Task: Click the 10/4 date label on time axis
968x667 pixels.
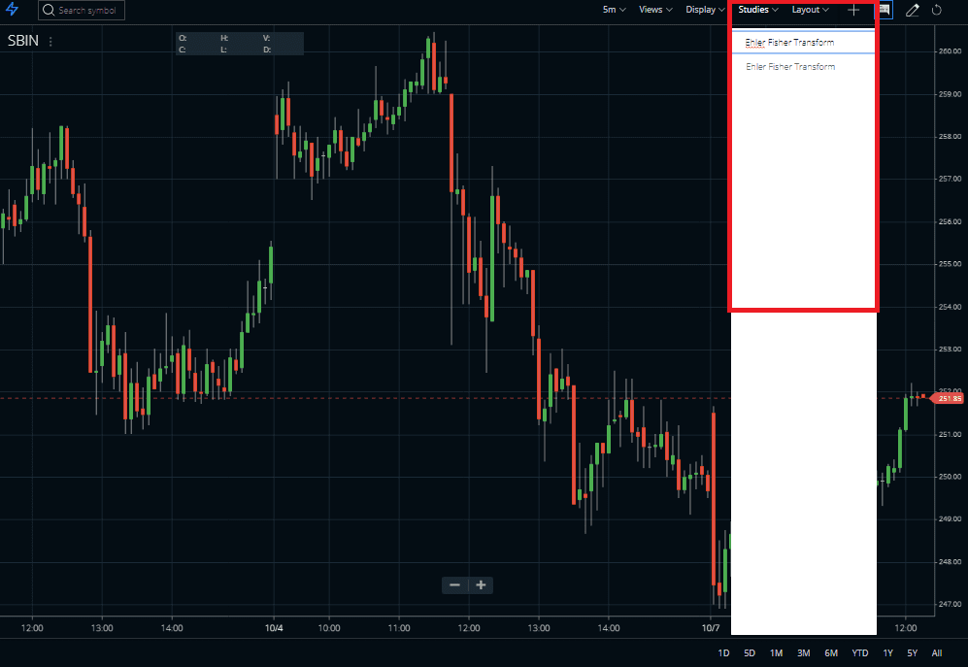Action: [x=274, y=628]
